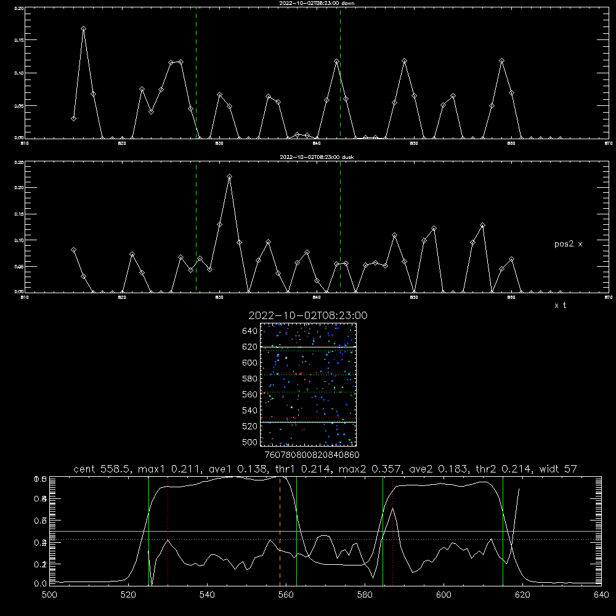This screenshot has width=616, height=616.
Task: Click red dotted line near 530 in bottom plot
Action: click(x=168, y=530)
